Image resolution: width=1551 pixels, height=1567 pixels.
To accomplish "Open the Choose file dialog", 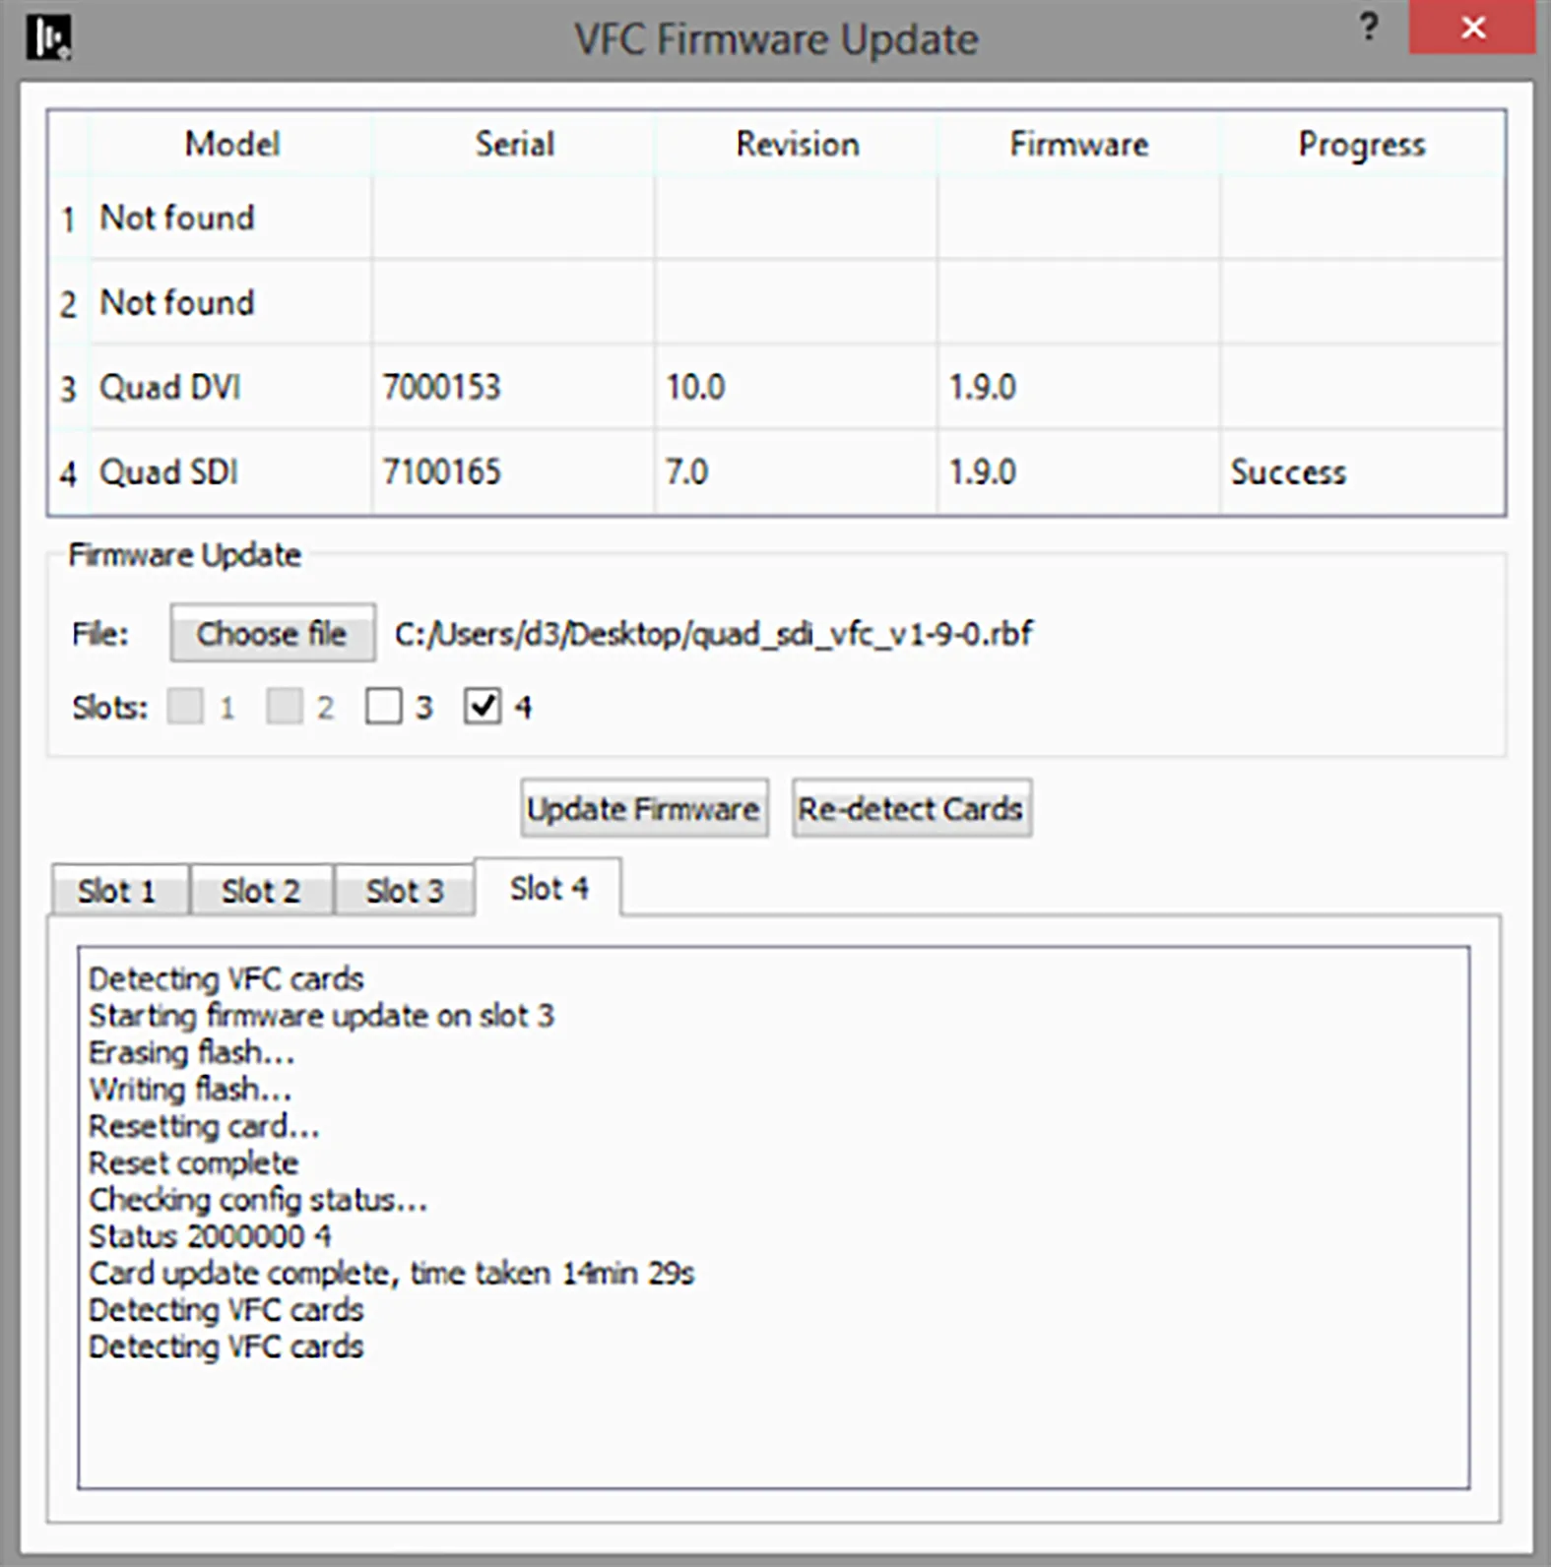I will point(272,633).
